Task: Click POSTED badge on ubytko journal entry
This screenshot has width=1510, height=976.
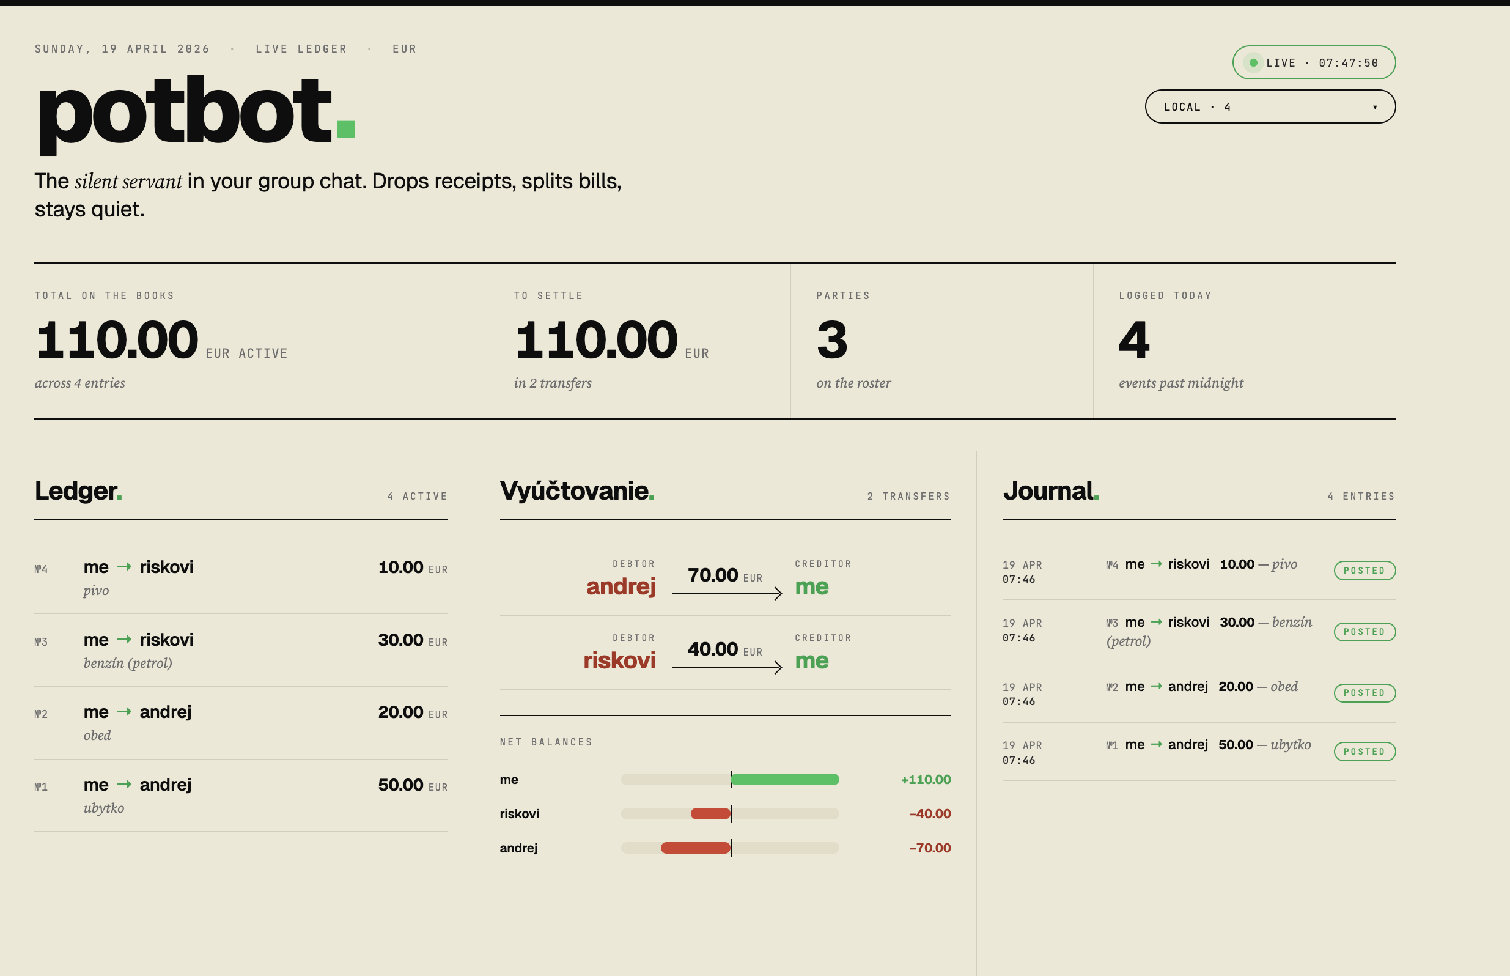Action: [x=1364, y=752]
